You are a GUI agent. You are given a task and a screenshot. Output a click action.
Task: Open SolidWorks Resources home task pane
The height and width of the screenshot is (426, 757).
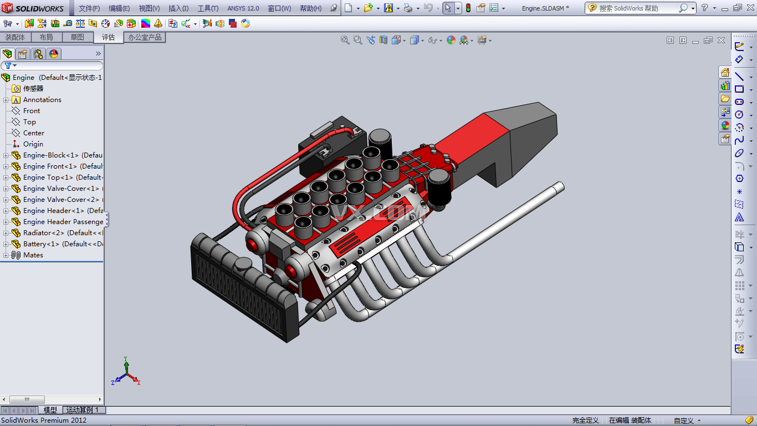(x=725, y=73)
